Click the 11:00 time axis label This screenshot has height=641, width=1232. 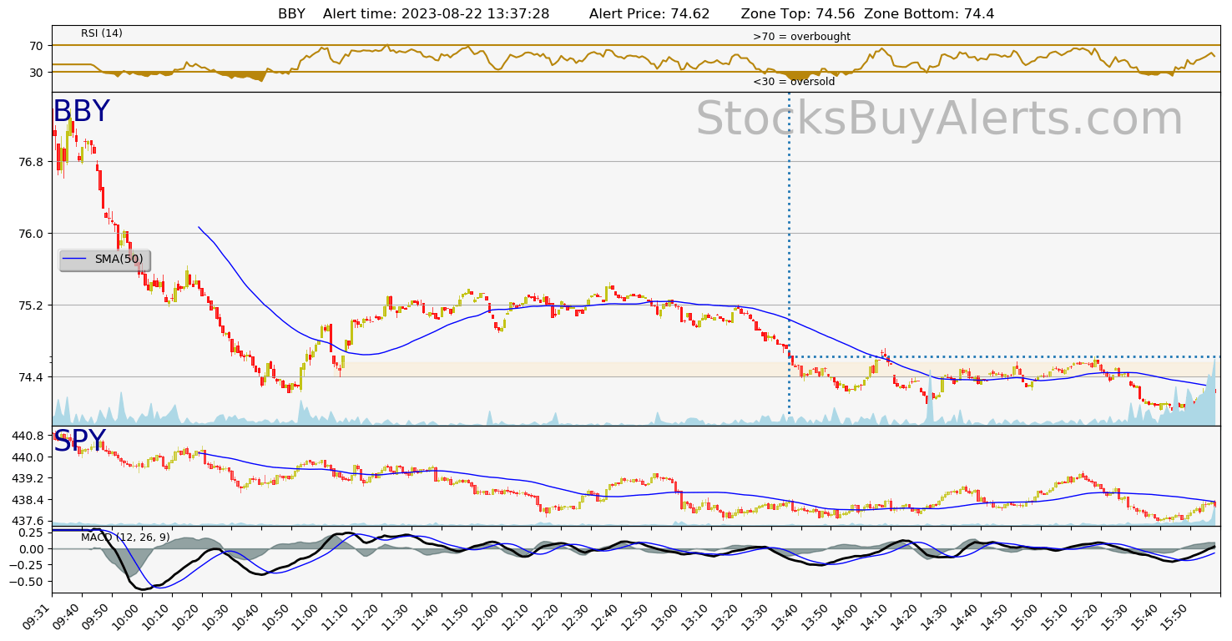point(306,616)
